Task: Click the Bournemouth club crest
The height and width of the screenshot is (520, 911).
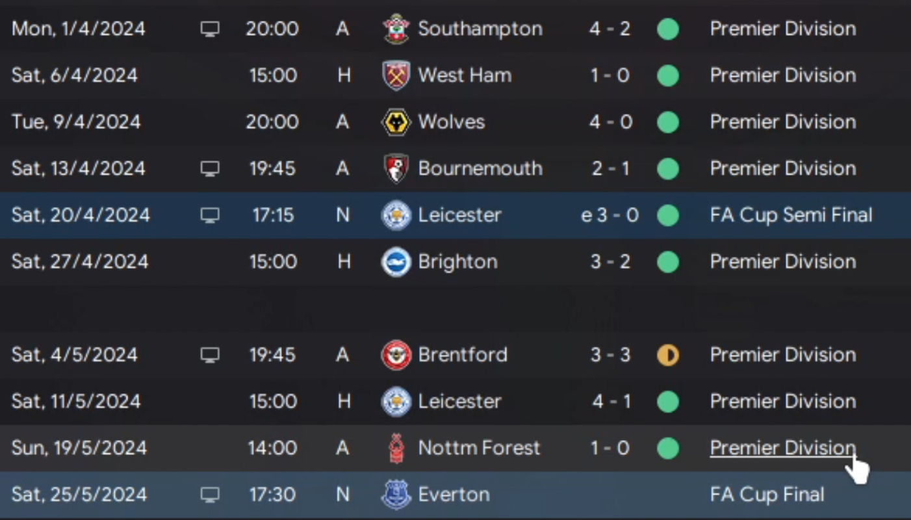Action: (396, 169)
